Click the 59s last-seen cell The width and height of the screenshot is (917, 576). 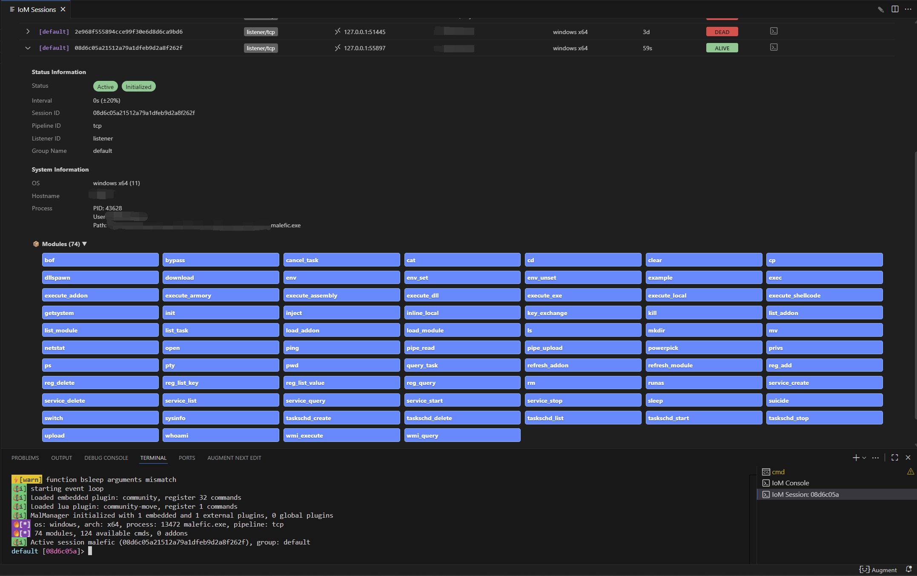tap(647, 48)
